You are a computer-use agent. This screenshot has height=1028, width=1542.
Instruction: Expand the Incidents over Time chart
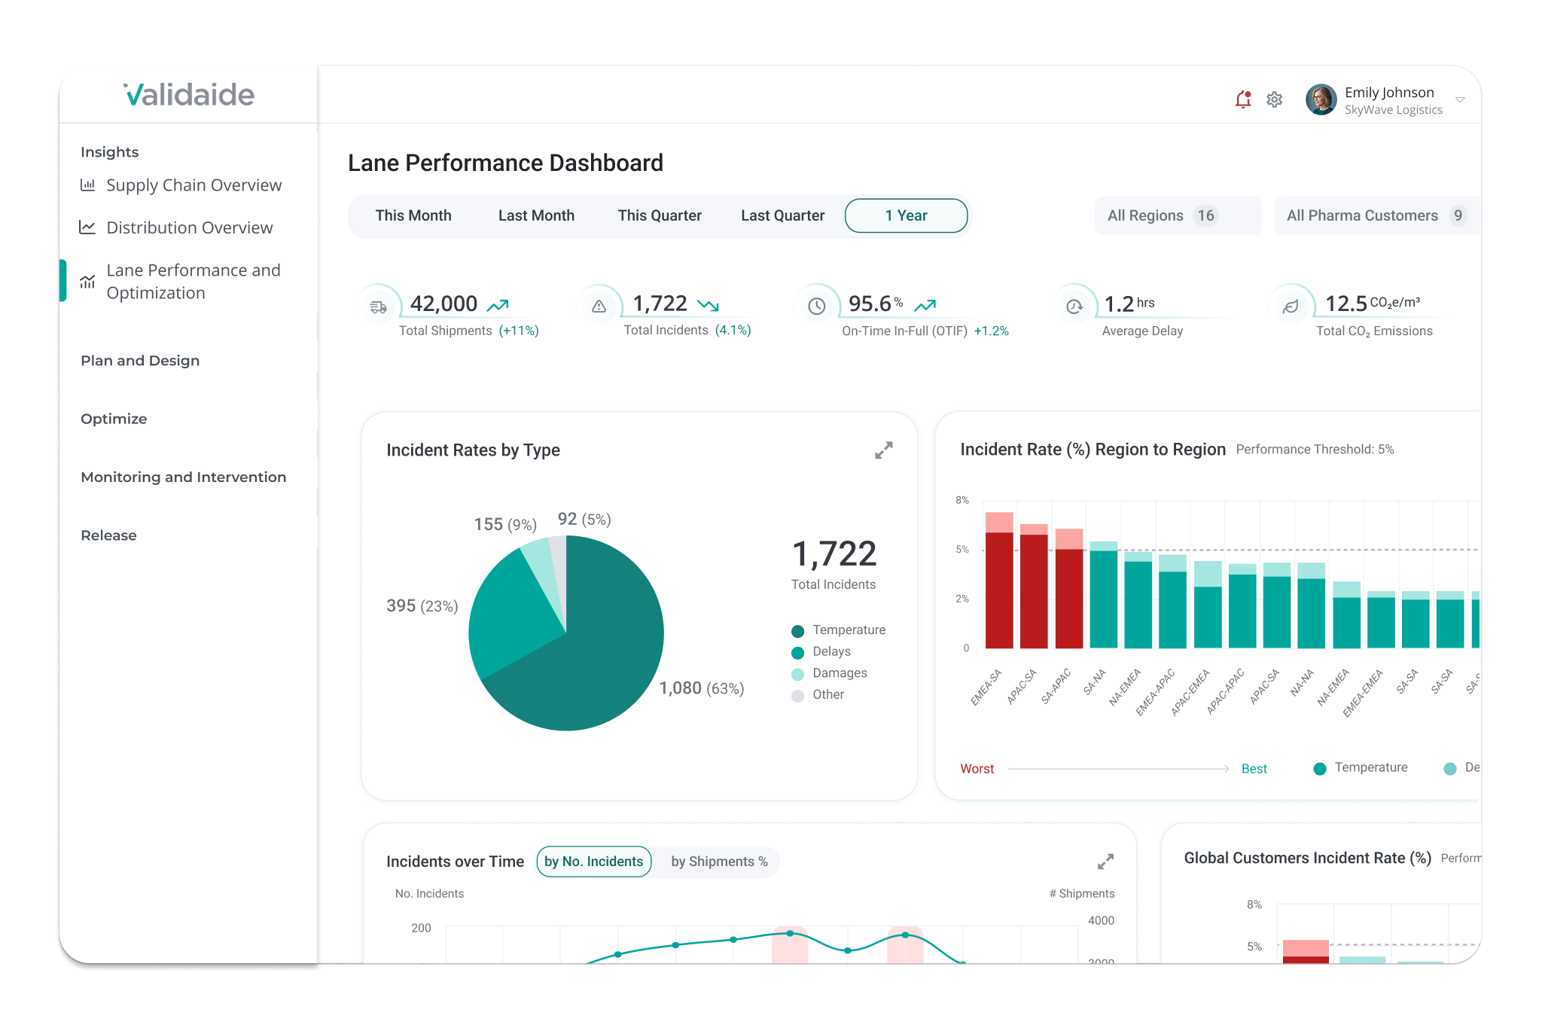click(1105, 862)
